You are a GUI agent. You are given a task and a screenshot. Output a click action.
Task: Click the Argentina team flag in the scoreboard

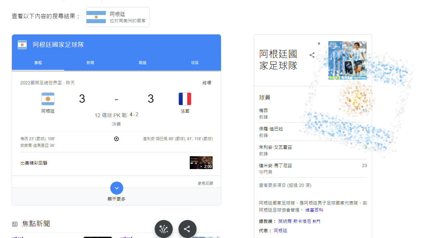tap(48, 99)
